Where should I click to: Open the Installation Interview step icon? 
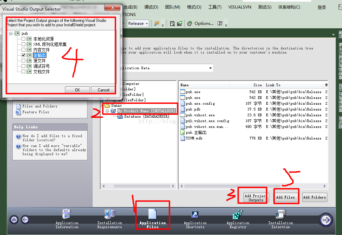click(x=281, y=214)
